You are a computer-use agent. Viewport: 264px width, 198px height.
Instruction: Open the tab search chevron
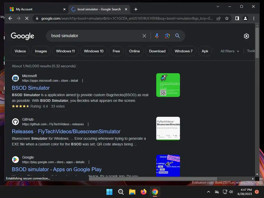(x=218, y=6)
